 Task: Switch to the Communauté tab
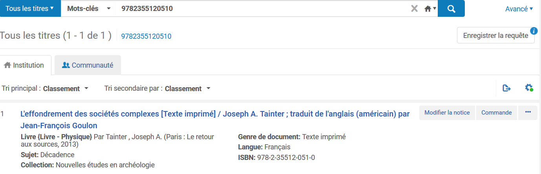(x=88, y=65)
